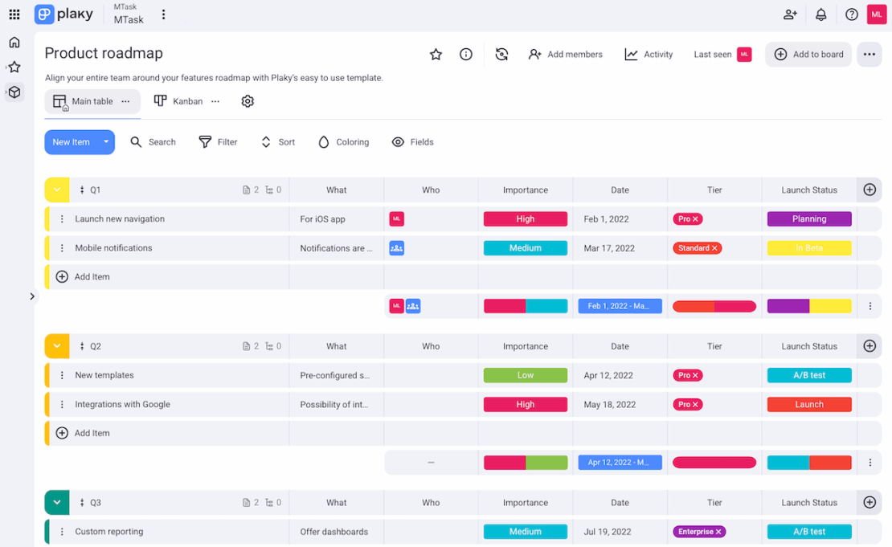
Task: Open Favorites via the sidebar star icon
Action: [14, 67]
